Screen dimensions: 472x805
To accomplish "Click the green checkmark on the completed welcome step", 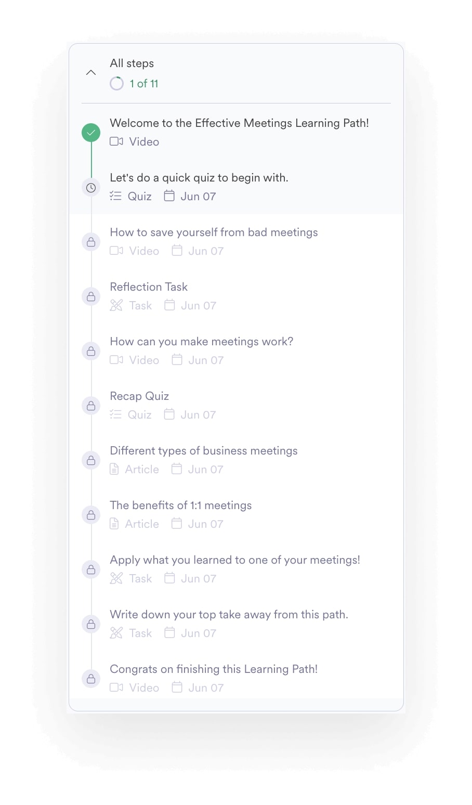I will click(x=90, y=133).
